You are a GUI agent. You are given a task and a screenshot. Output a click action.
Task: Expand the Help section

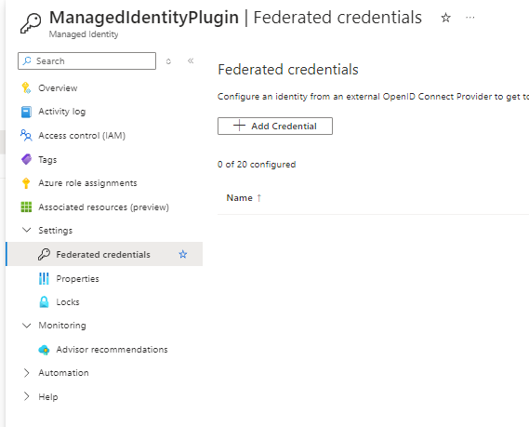tap(26, 396)
